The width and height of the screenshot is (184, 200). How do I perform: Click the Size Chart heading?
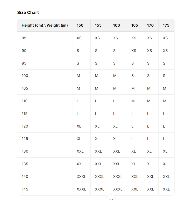point(28,12)
